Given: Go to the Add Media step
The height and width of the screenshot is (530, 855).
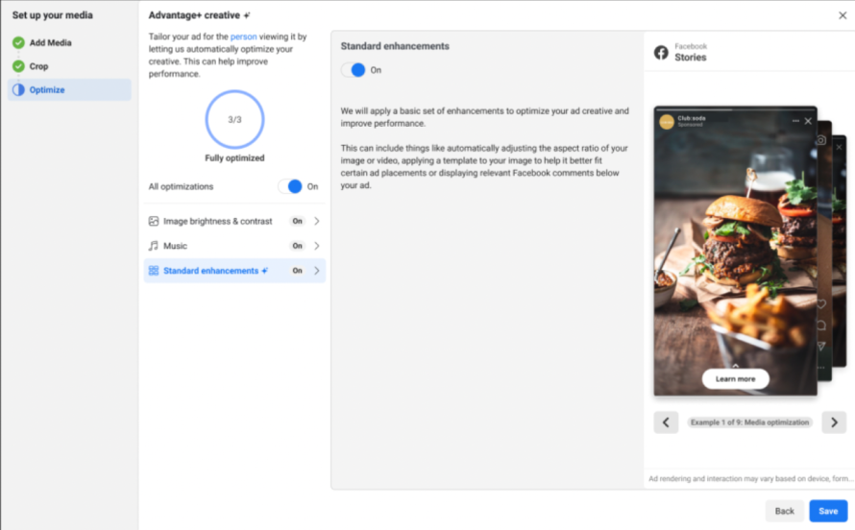Looking at the screenshot, I should coord(50,42).
